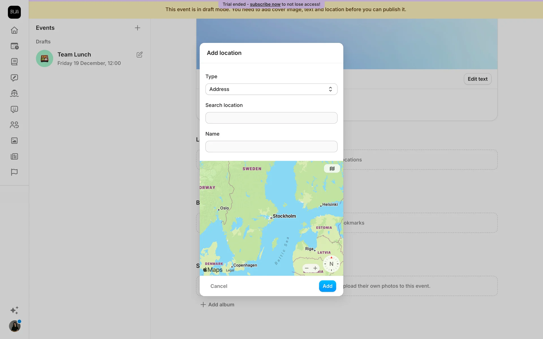Cancel the Add location dialog

point(219,286)
